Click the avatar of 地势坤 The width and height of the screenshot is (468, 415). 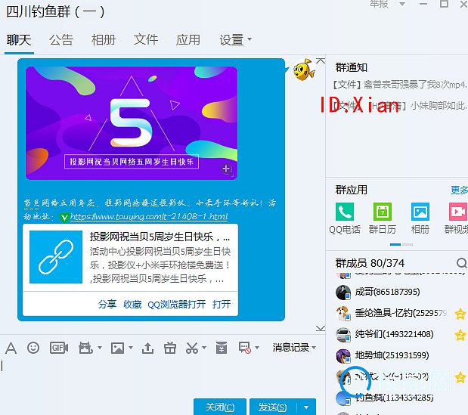pos(343,355)
